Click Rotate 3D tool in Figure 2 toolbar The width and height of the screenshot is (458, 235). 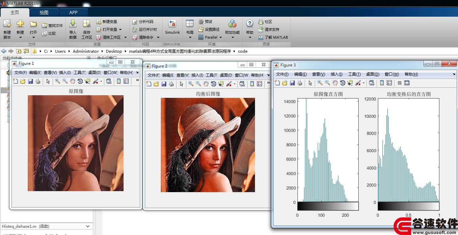(x=213, y=84)
